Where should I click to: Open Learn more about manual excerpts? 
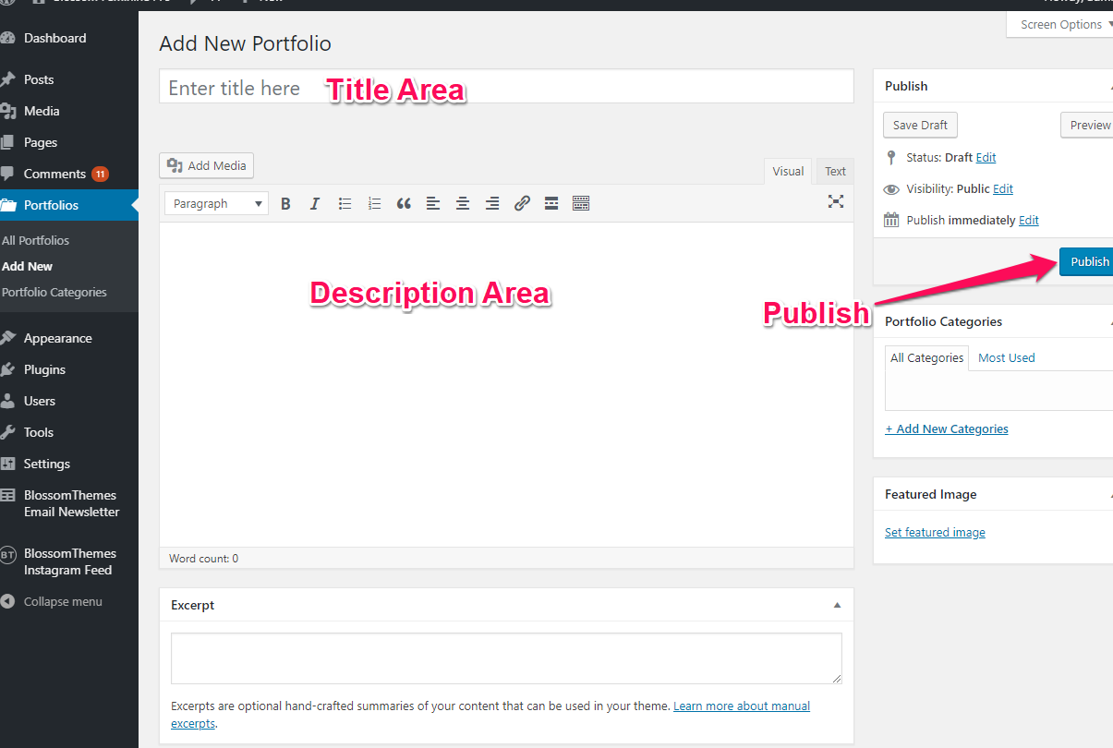(742, 706)
